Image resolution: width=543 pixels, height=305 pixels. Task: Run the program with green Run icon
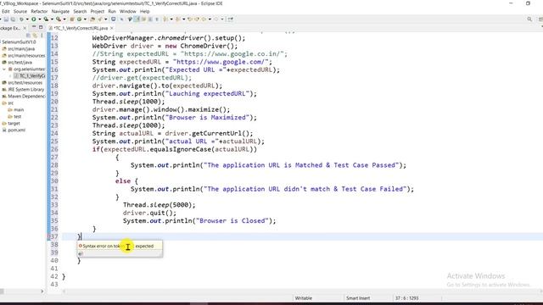pyautogui.click(x=34, y=19)
